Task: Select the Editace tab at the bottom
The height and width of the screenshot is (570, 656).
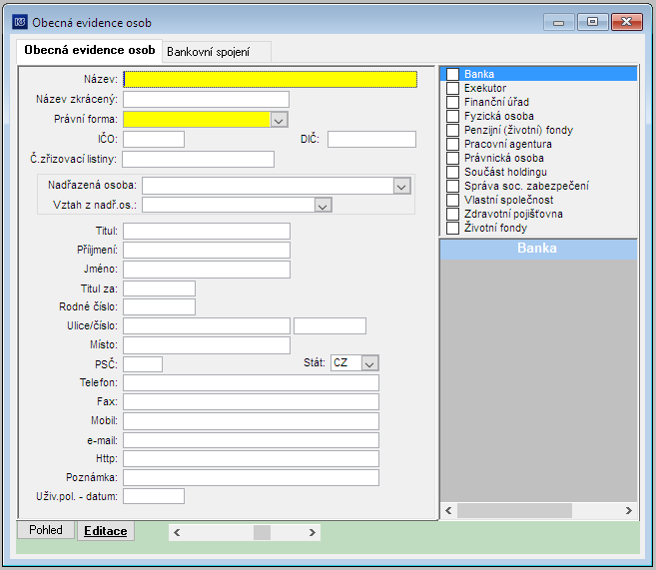Action: 106,531
